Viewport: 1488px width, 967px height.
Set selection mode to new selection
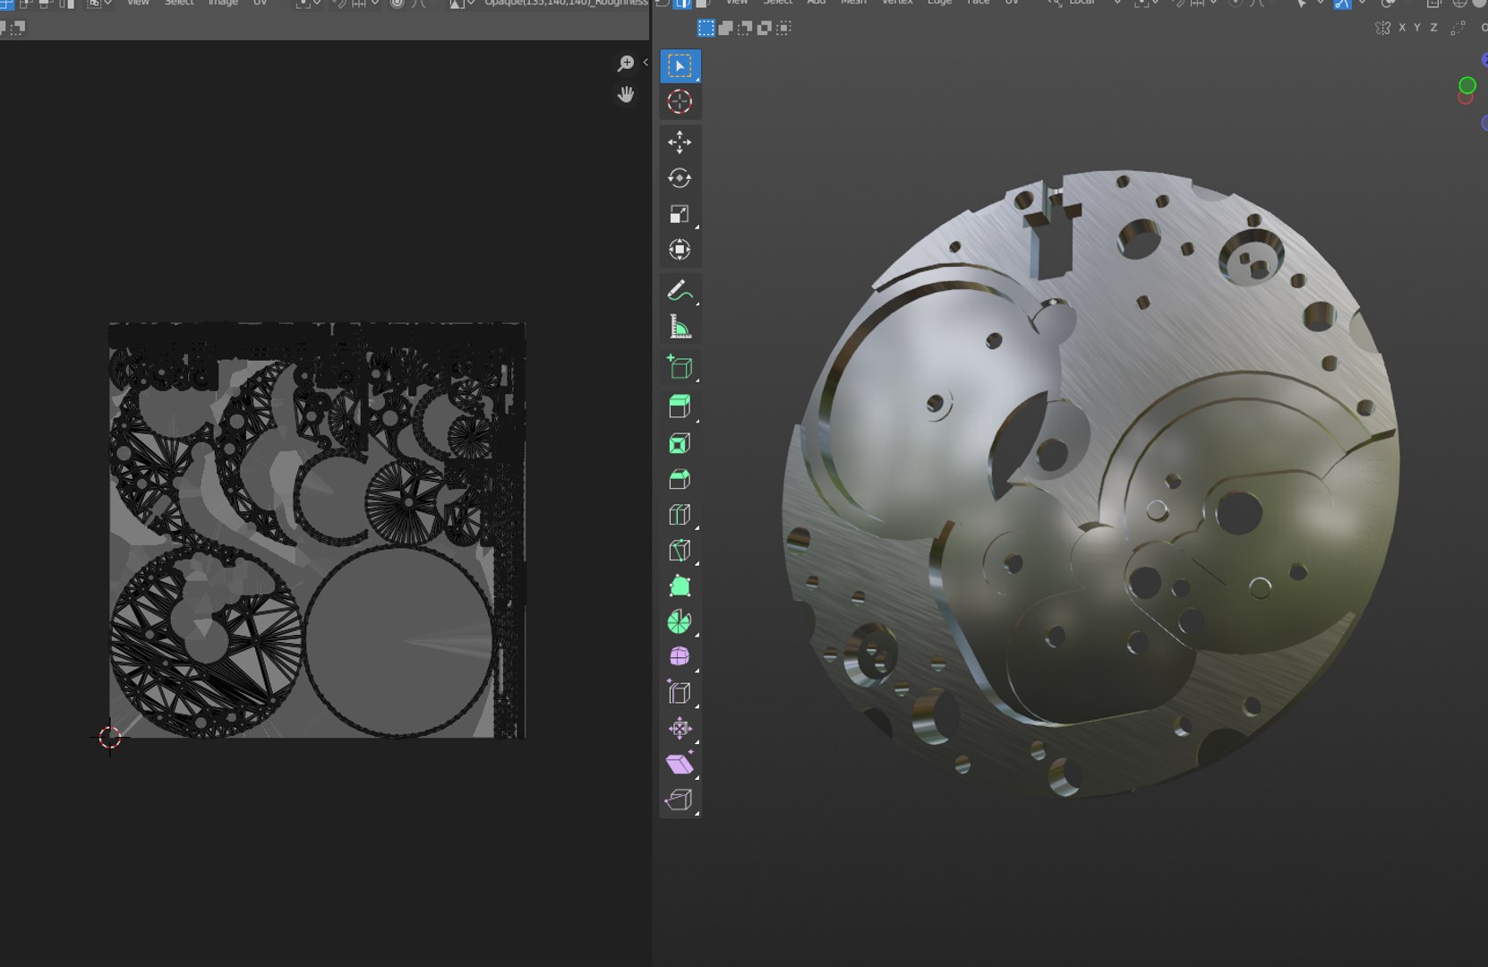(x=706, y=29)
